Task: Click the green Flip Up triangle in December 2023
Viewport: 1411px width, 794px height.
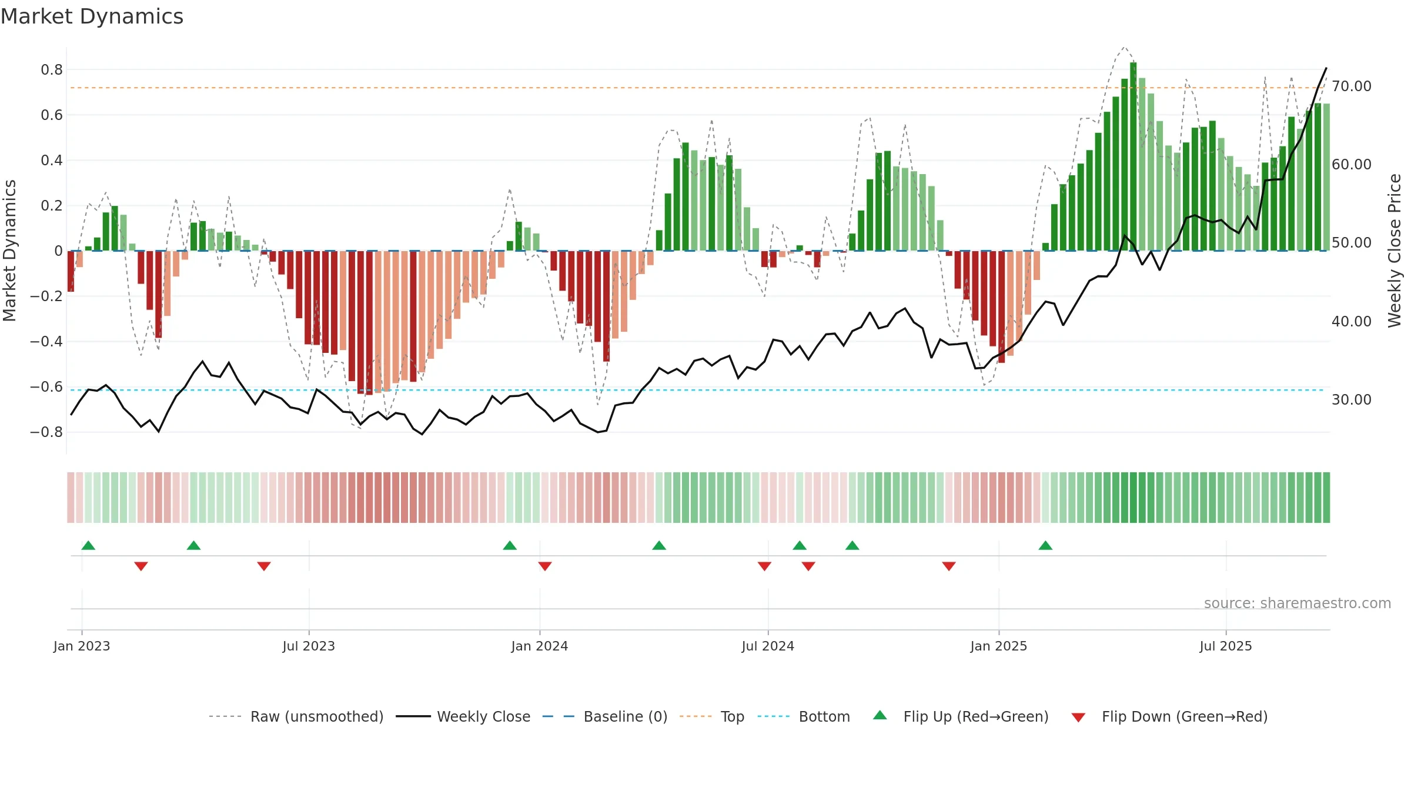Action: point(510,545)
